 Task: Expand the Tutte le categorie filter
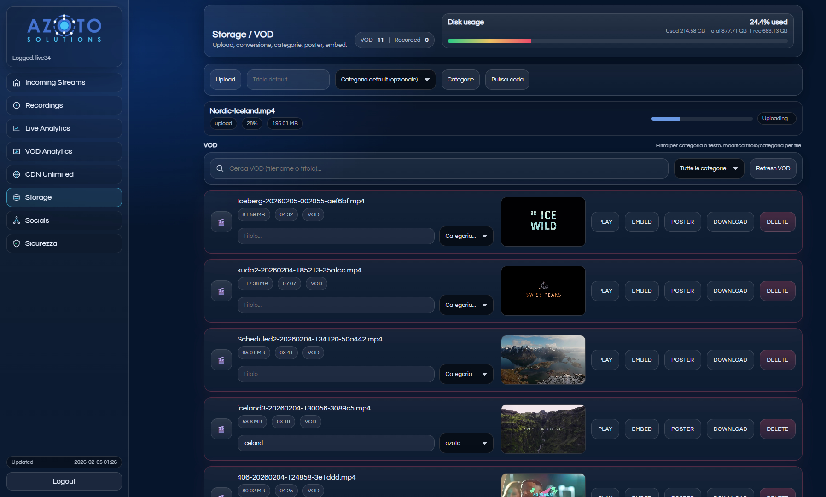[709, 168]
